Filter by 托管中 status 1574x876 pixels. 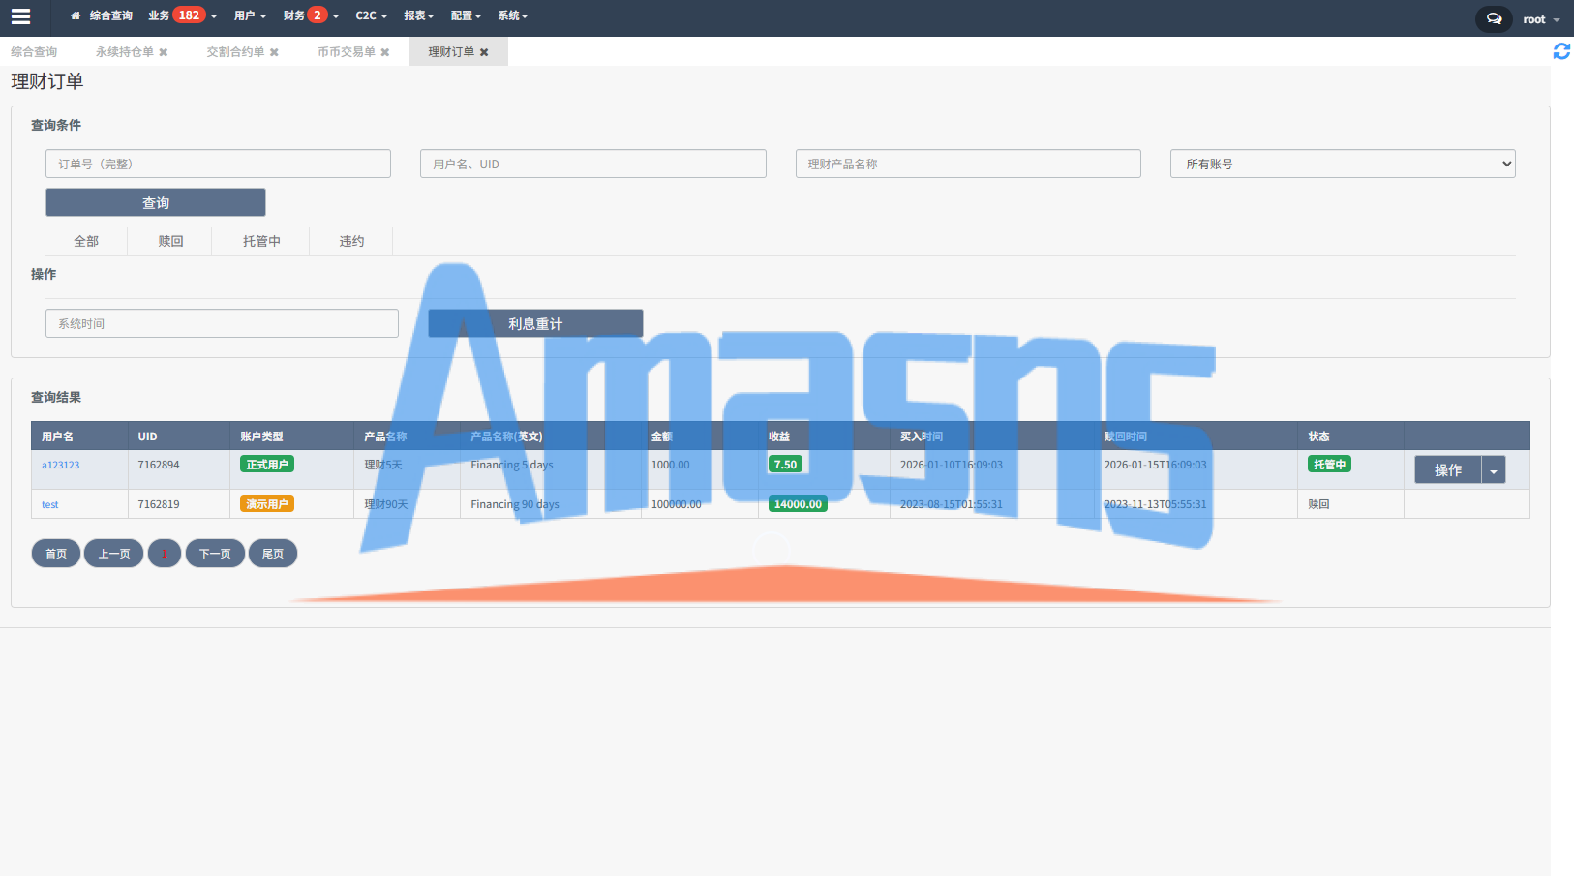(x=261, y=241)
